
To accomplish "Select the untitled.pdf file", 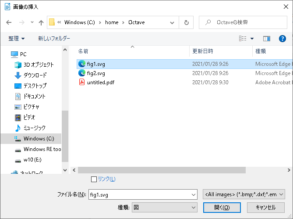I will coord(100,82).
